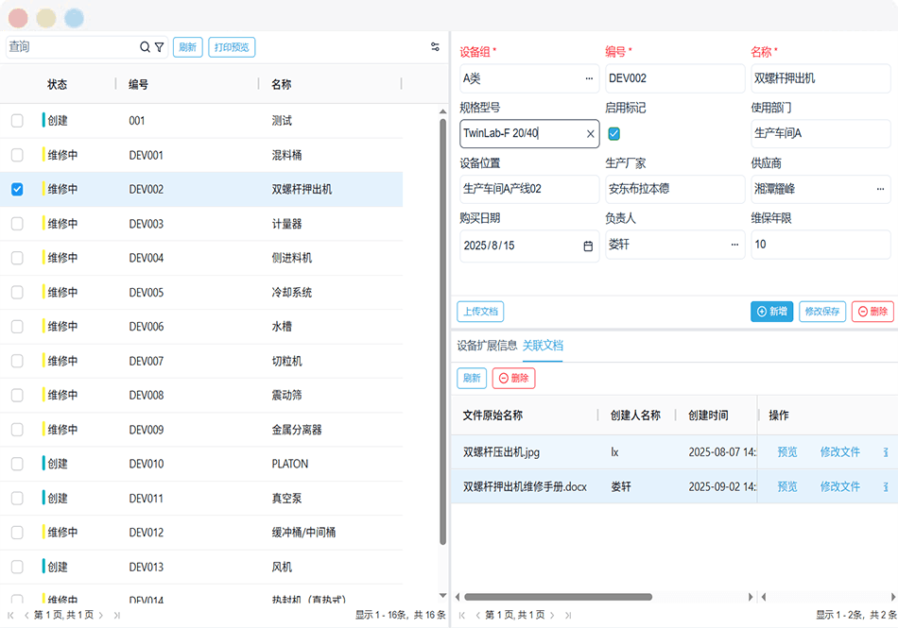The image size is (898, 628).
Task: Click 预览 link for 双螺杆压出机.jpg
Action: [786, 452]
